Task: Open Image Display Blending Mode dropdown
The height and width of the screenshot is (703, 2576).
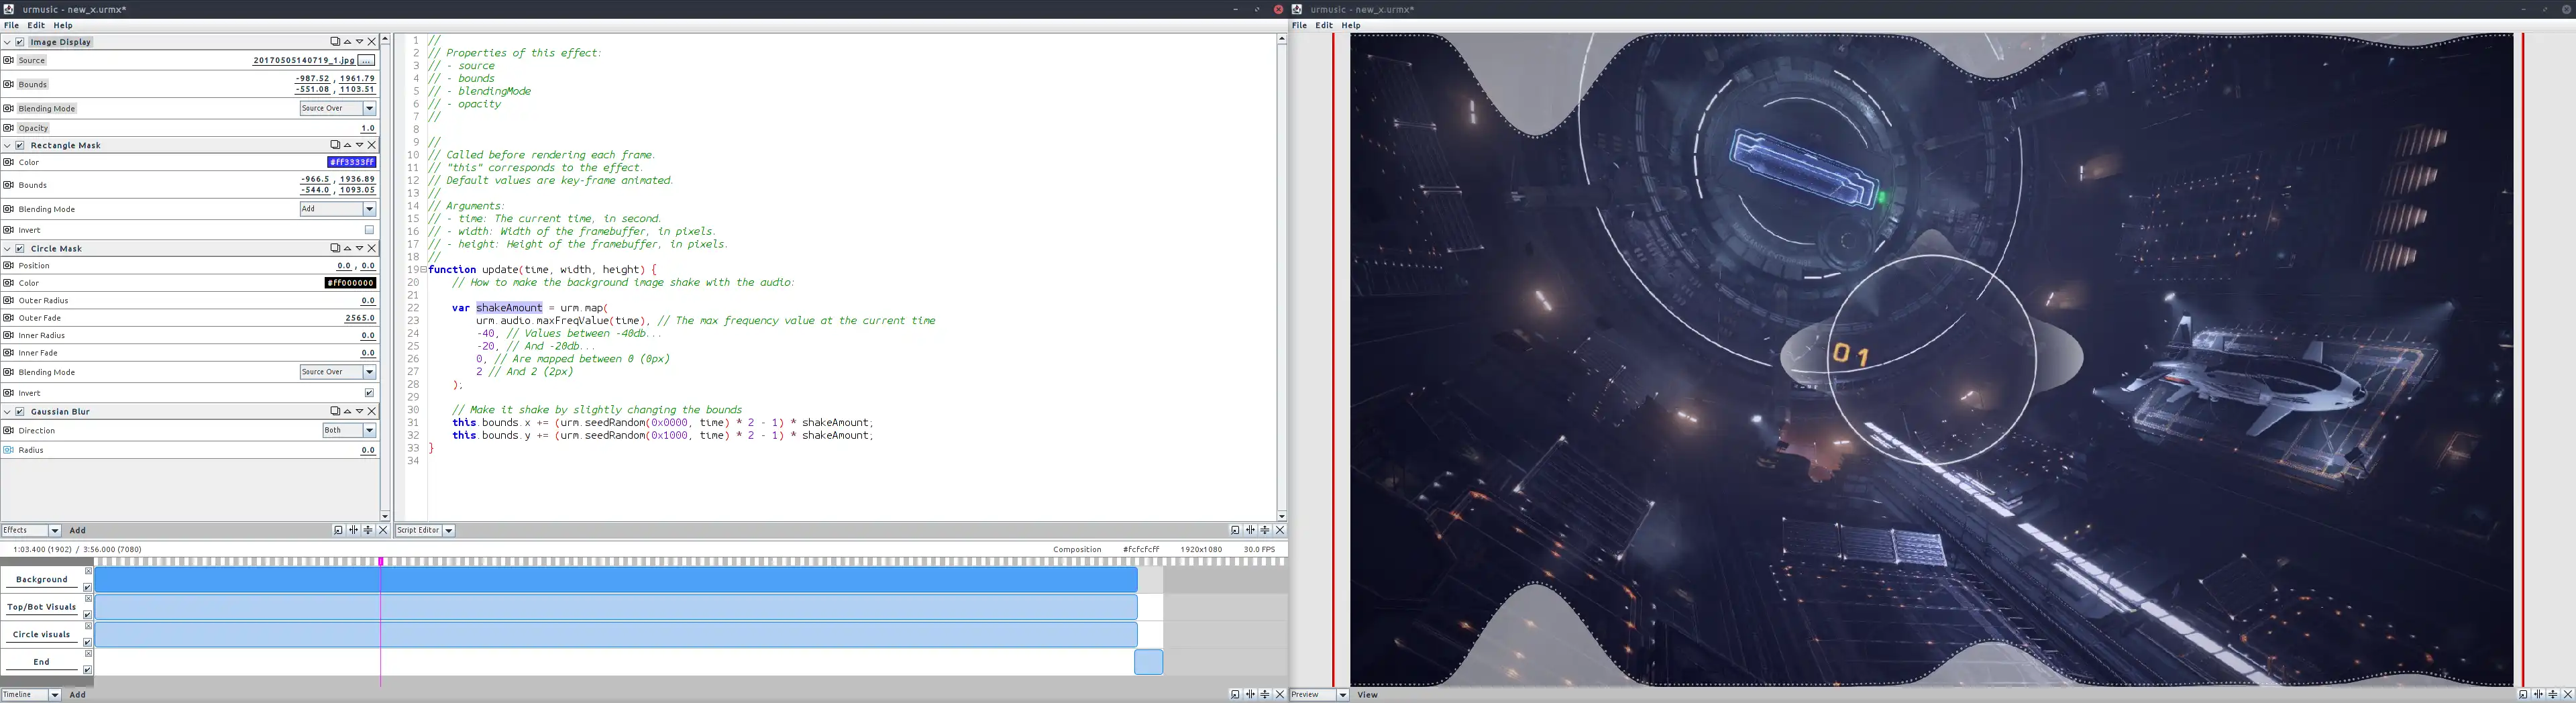Action: (x=338, y=108)
